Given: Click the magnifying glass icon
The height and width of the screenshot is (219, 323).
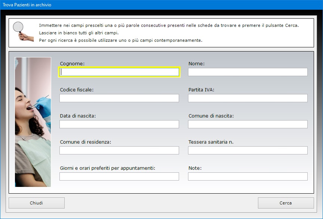Looking at the screenshot, I should pyautogui.click(x=23, y=31).
